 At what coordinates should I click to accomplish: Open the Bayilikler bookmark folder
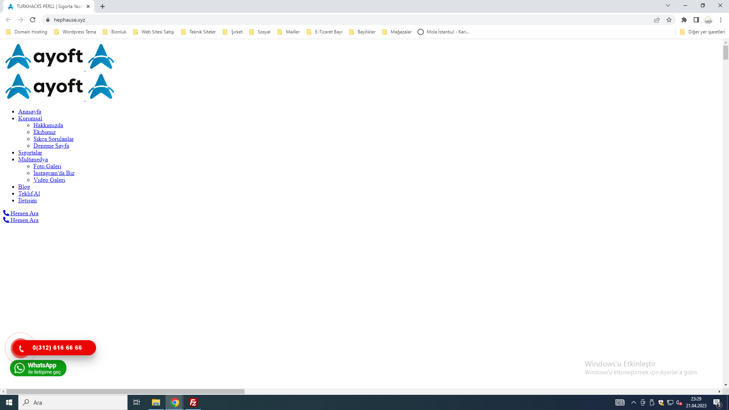363,32
